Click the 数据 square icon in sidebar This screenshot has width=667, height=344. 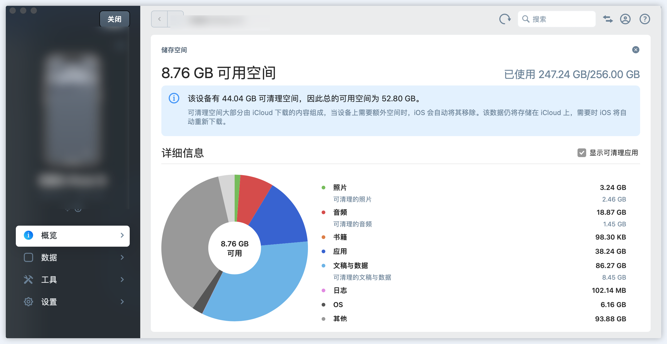pos(28,257)
